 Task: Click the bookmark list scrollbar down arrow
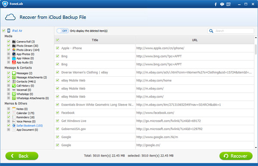click(256, 148)
